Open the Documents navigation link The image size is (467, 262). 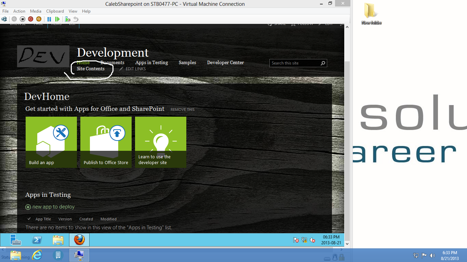click(x=112, y=62)
